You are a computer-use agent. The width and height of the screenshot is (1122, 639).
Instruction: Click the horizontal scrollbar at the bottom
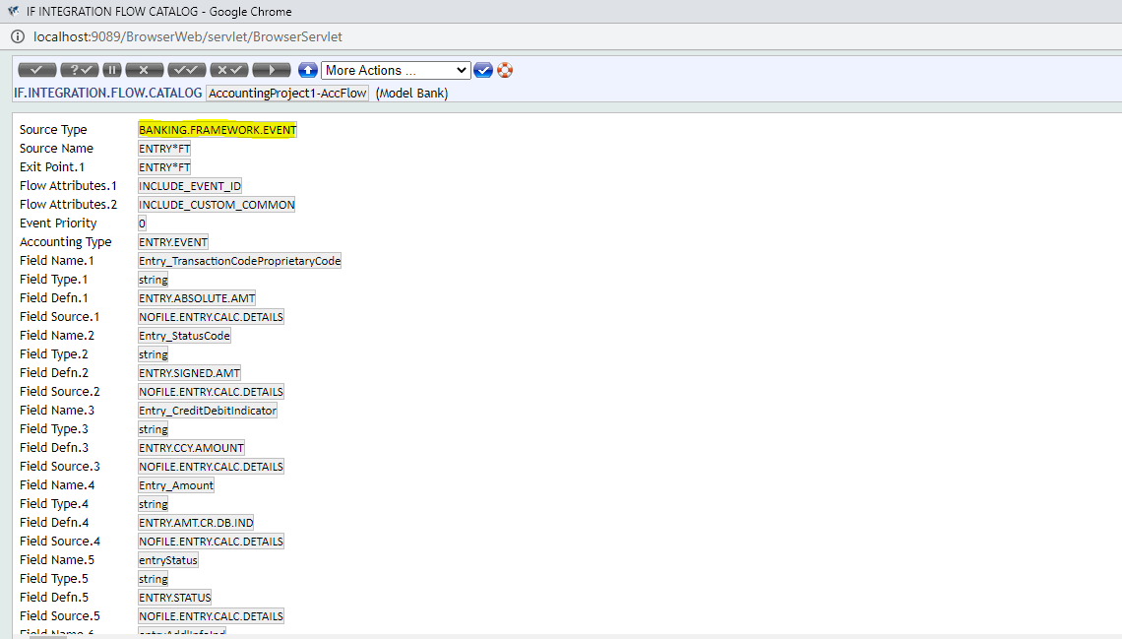(x=47, y=636)
